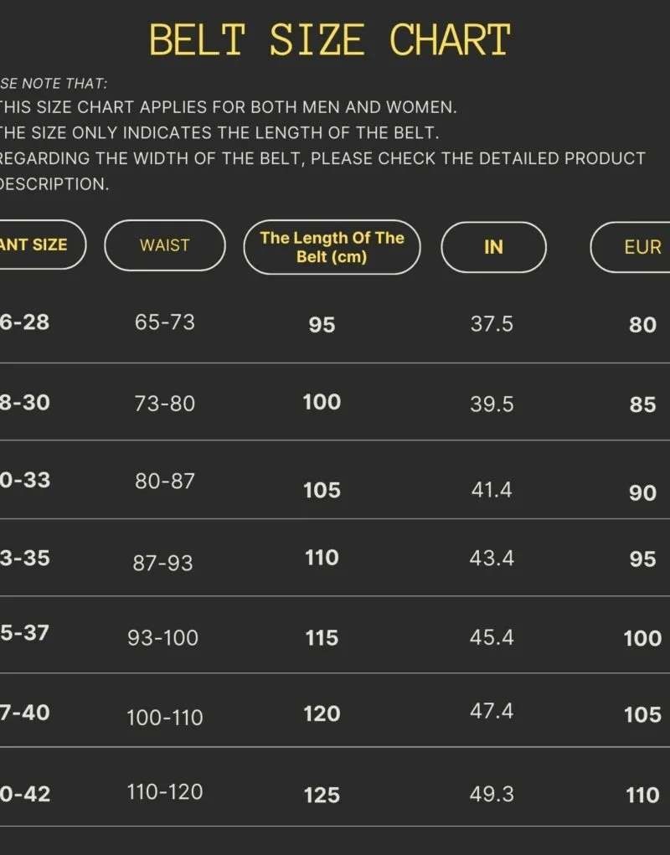
Task: Select waist range 110-120
Action: 165,791
